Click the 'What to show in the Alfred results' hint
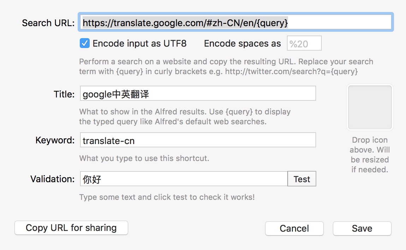This screenshot has width=406, height=250. [x=185, y=117]
